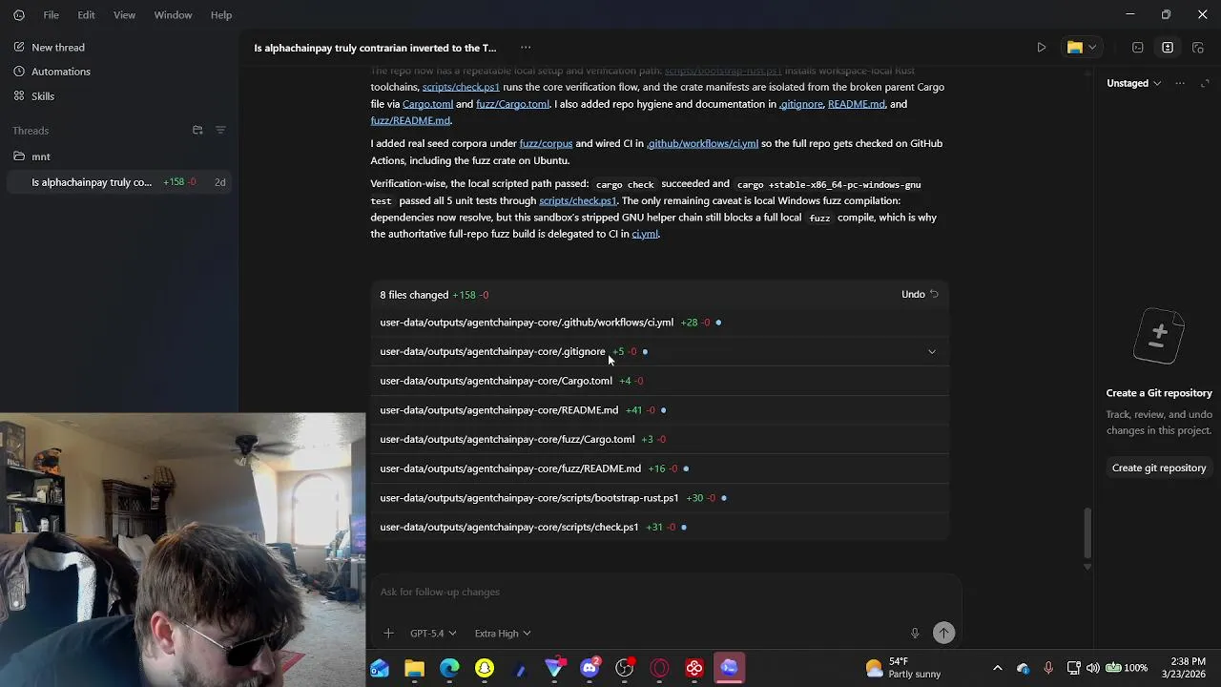This screenshot has height=687, width=1221.
Task: Show hidden system tray icons
Action: 998,668
